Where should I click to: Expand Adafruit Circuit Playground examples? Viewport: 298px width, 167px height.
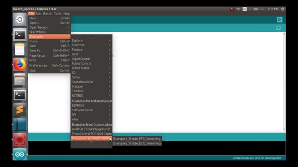(x=91, y=129)
